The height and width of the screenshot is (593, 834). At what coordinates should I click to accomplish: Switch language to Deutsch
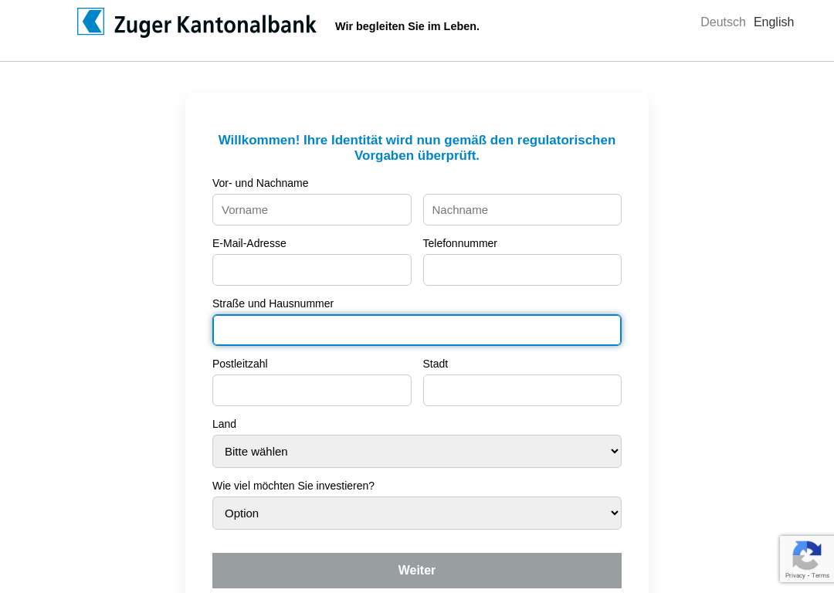[723, 22]
